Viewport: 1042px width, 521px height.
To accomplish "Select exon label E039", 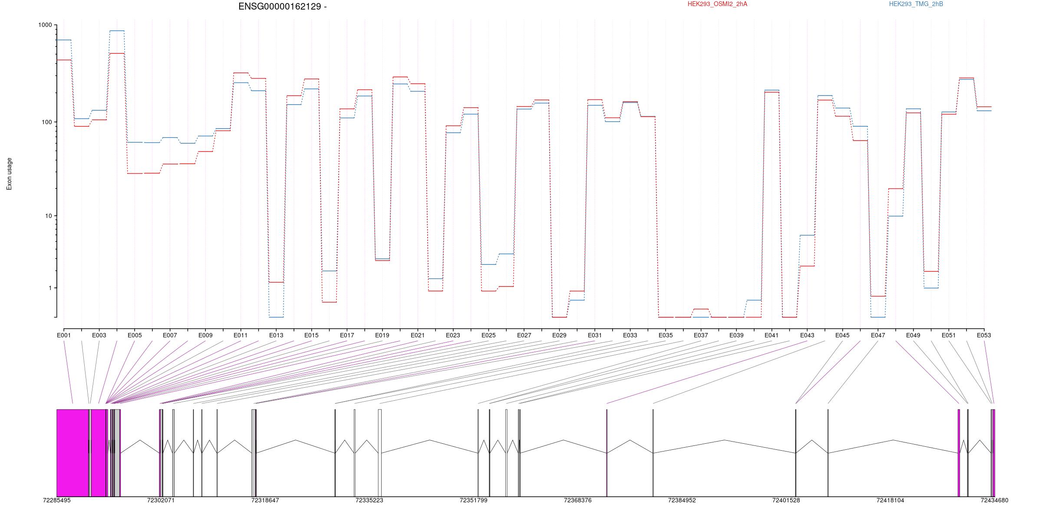I will click(x=736, y=335).
